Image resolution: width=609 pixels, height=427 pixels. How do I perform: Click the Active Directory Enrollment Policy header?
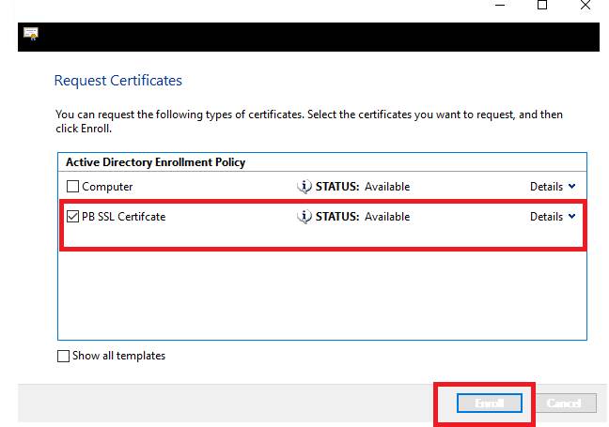(x=155, y=162)
